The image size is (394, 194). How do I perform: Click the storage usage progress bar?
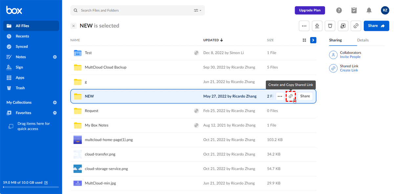point(31,187)
